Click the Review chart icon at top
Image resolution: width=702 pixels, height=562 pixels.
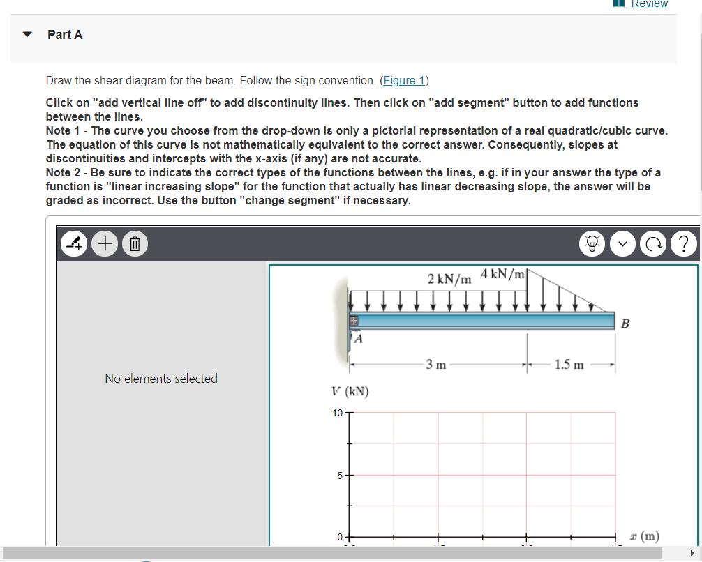click(x=618, y=4)
